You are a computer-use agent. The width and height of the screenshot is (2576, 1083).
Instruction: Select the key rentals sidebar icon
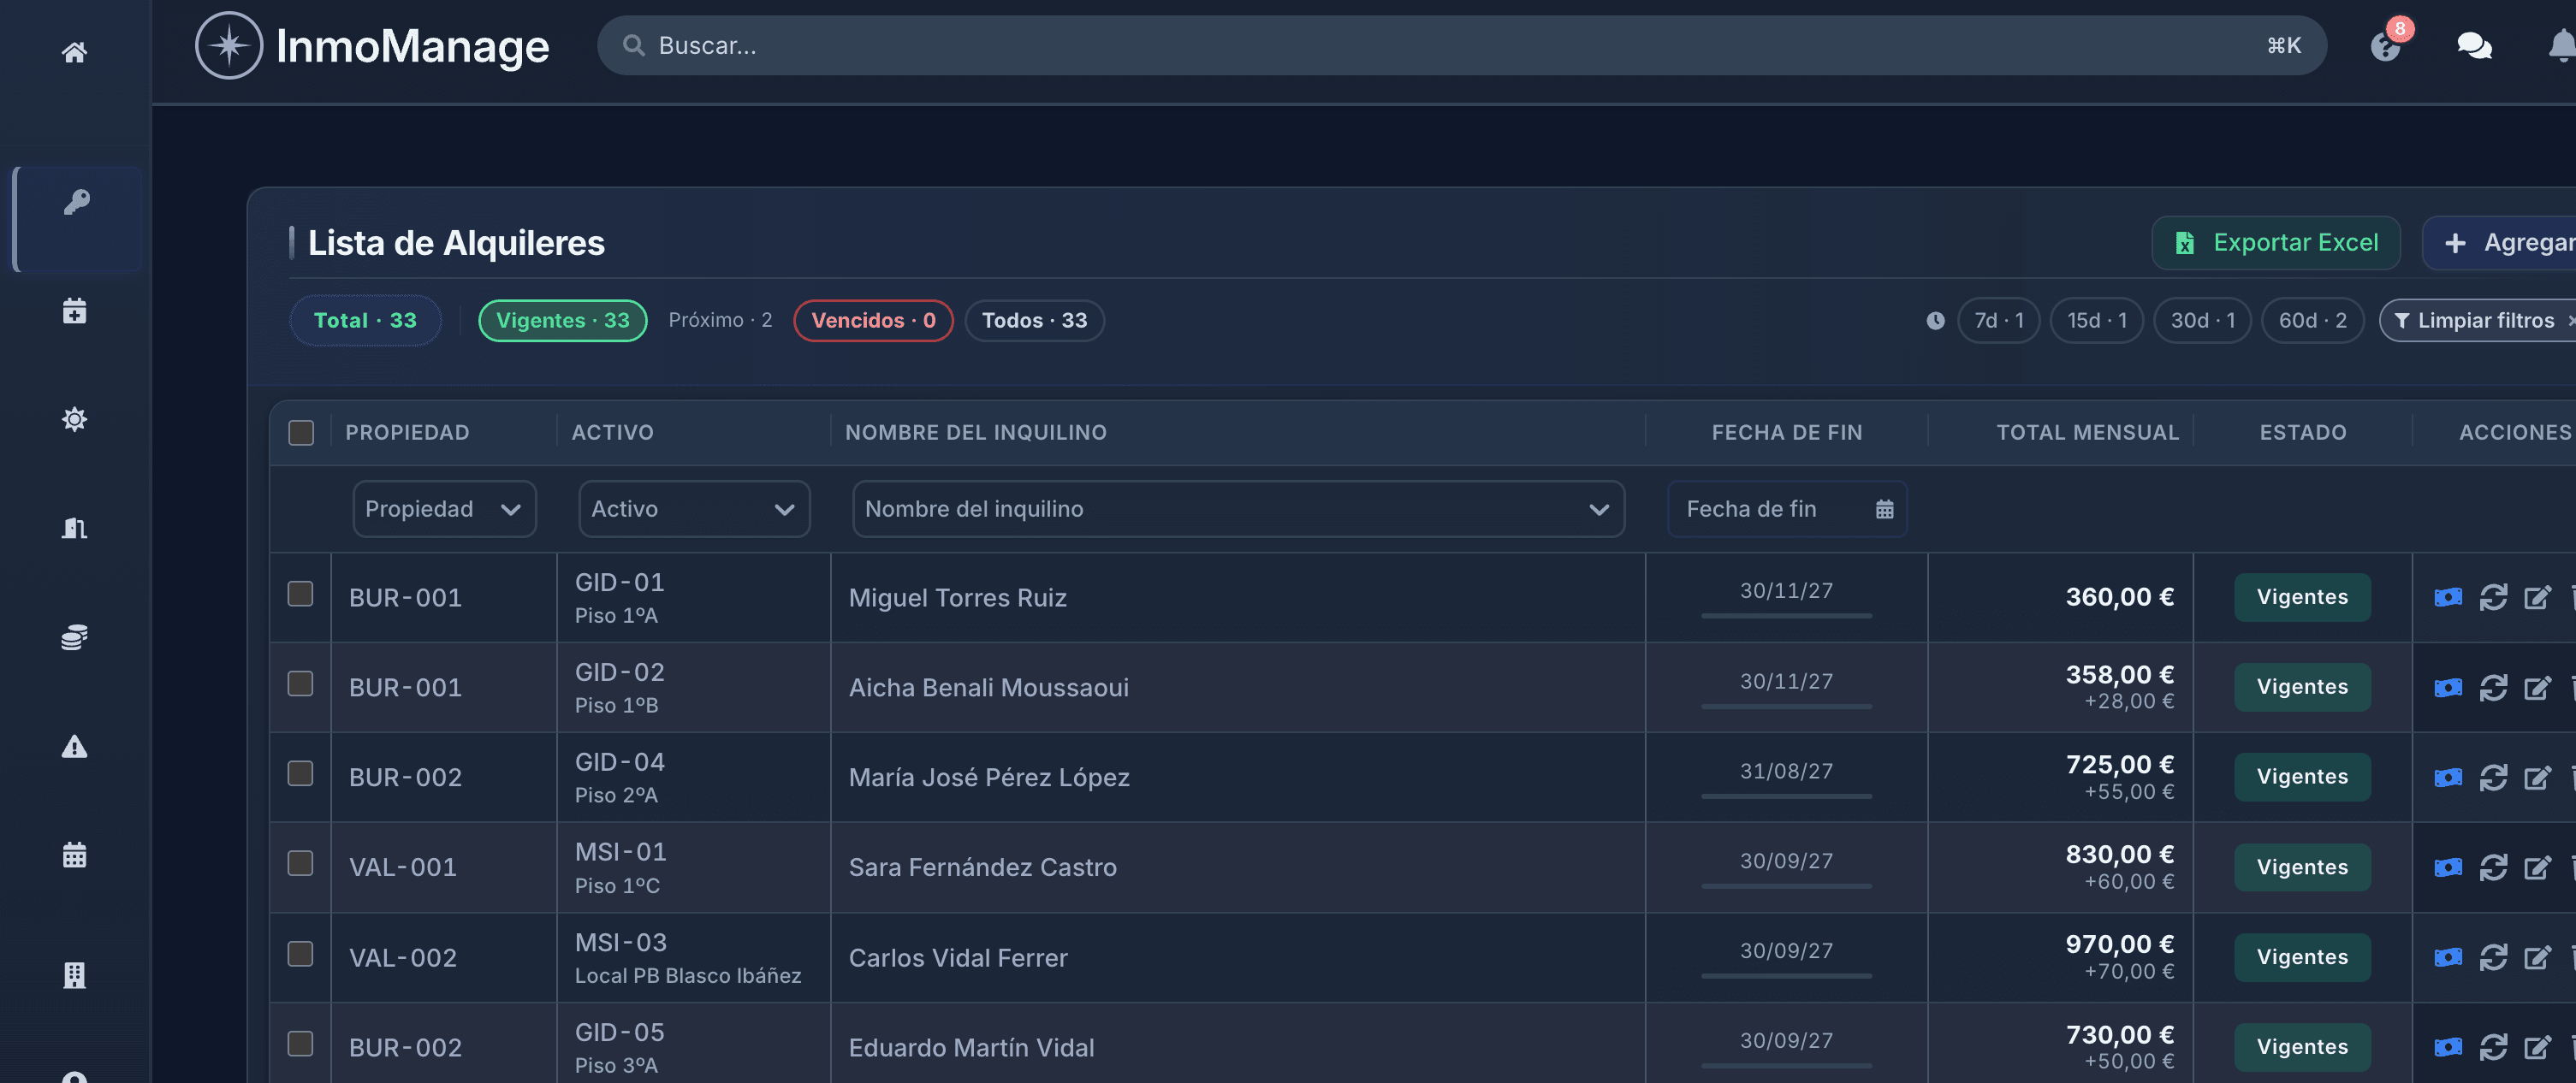pos(77,201)
